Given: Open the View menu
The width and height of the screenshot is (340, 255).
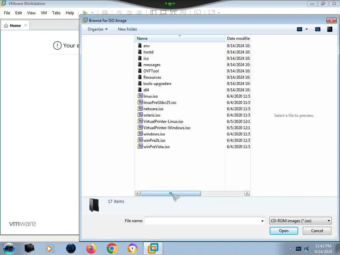Looking at the screenshot, I should (x=31, y=13).
